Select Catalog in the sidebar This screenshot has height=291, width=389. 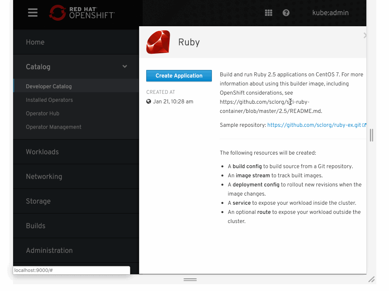38,66
